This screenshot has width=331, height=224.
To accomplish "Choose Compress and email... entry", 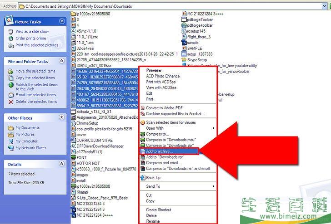I will coord(163,163).
